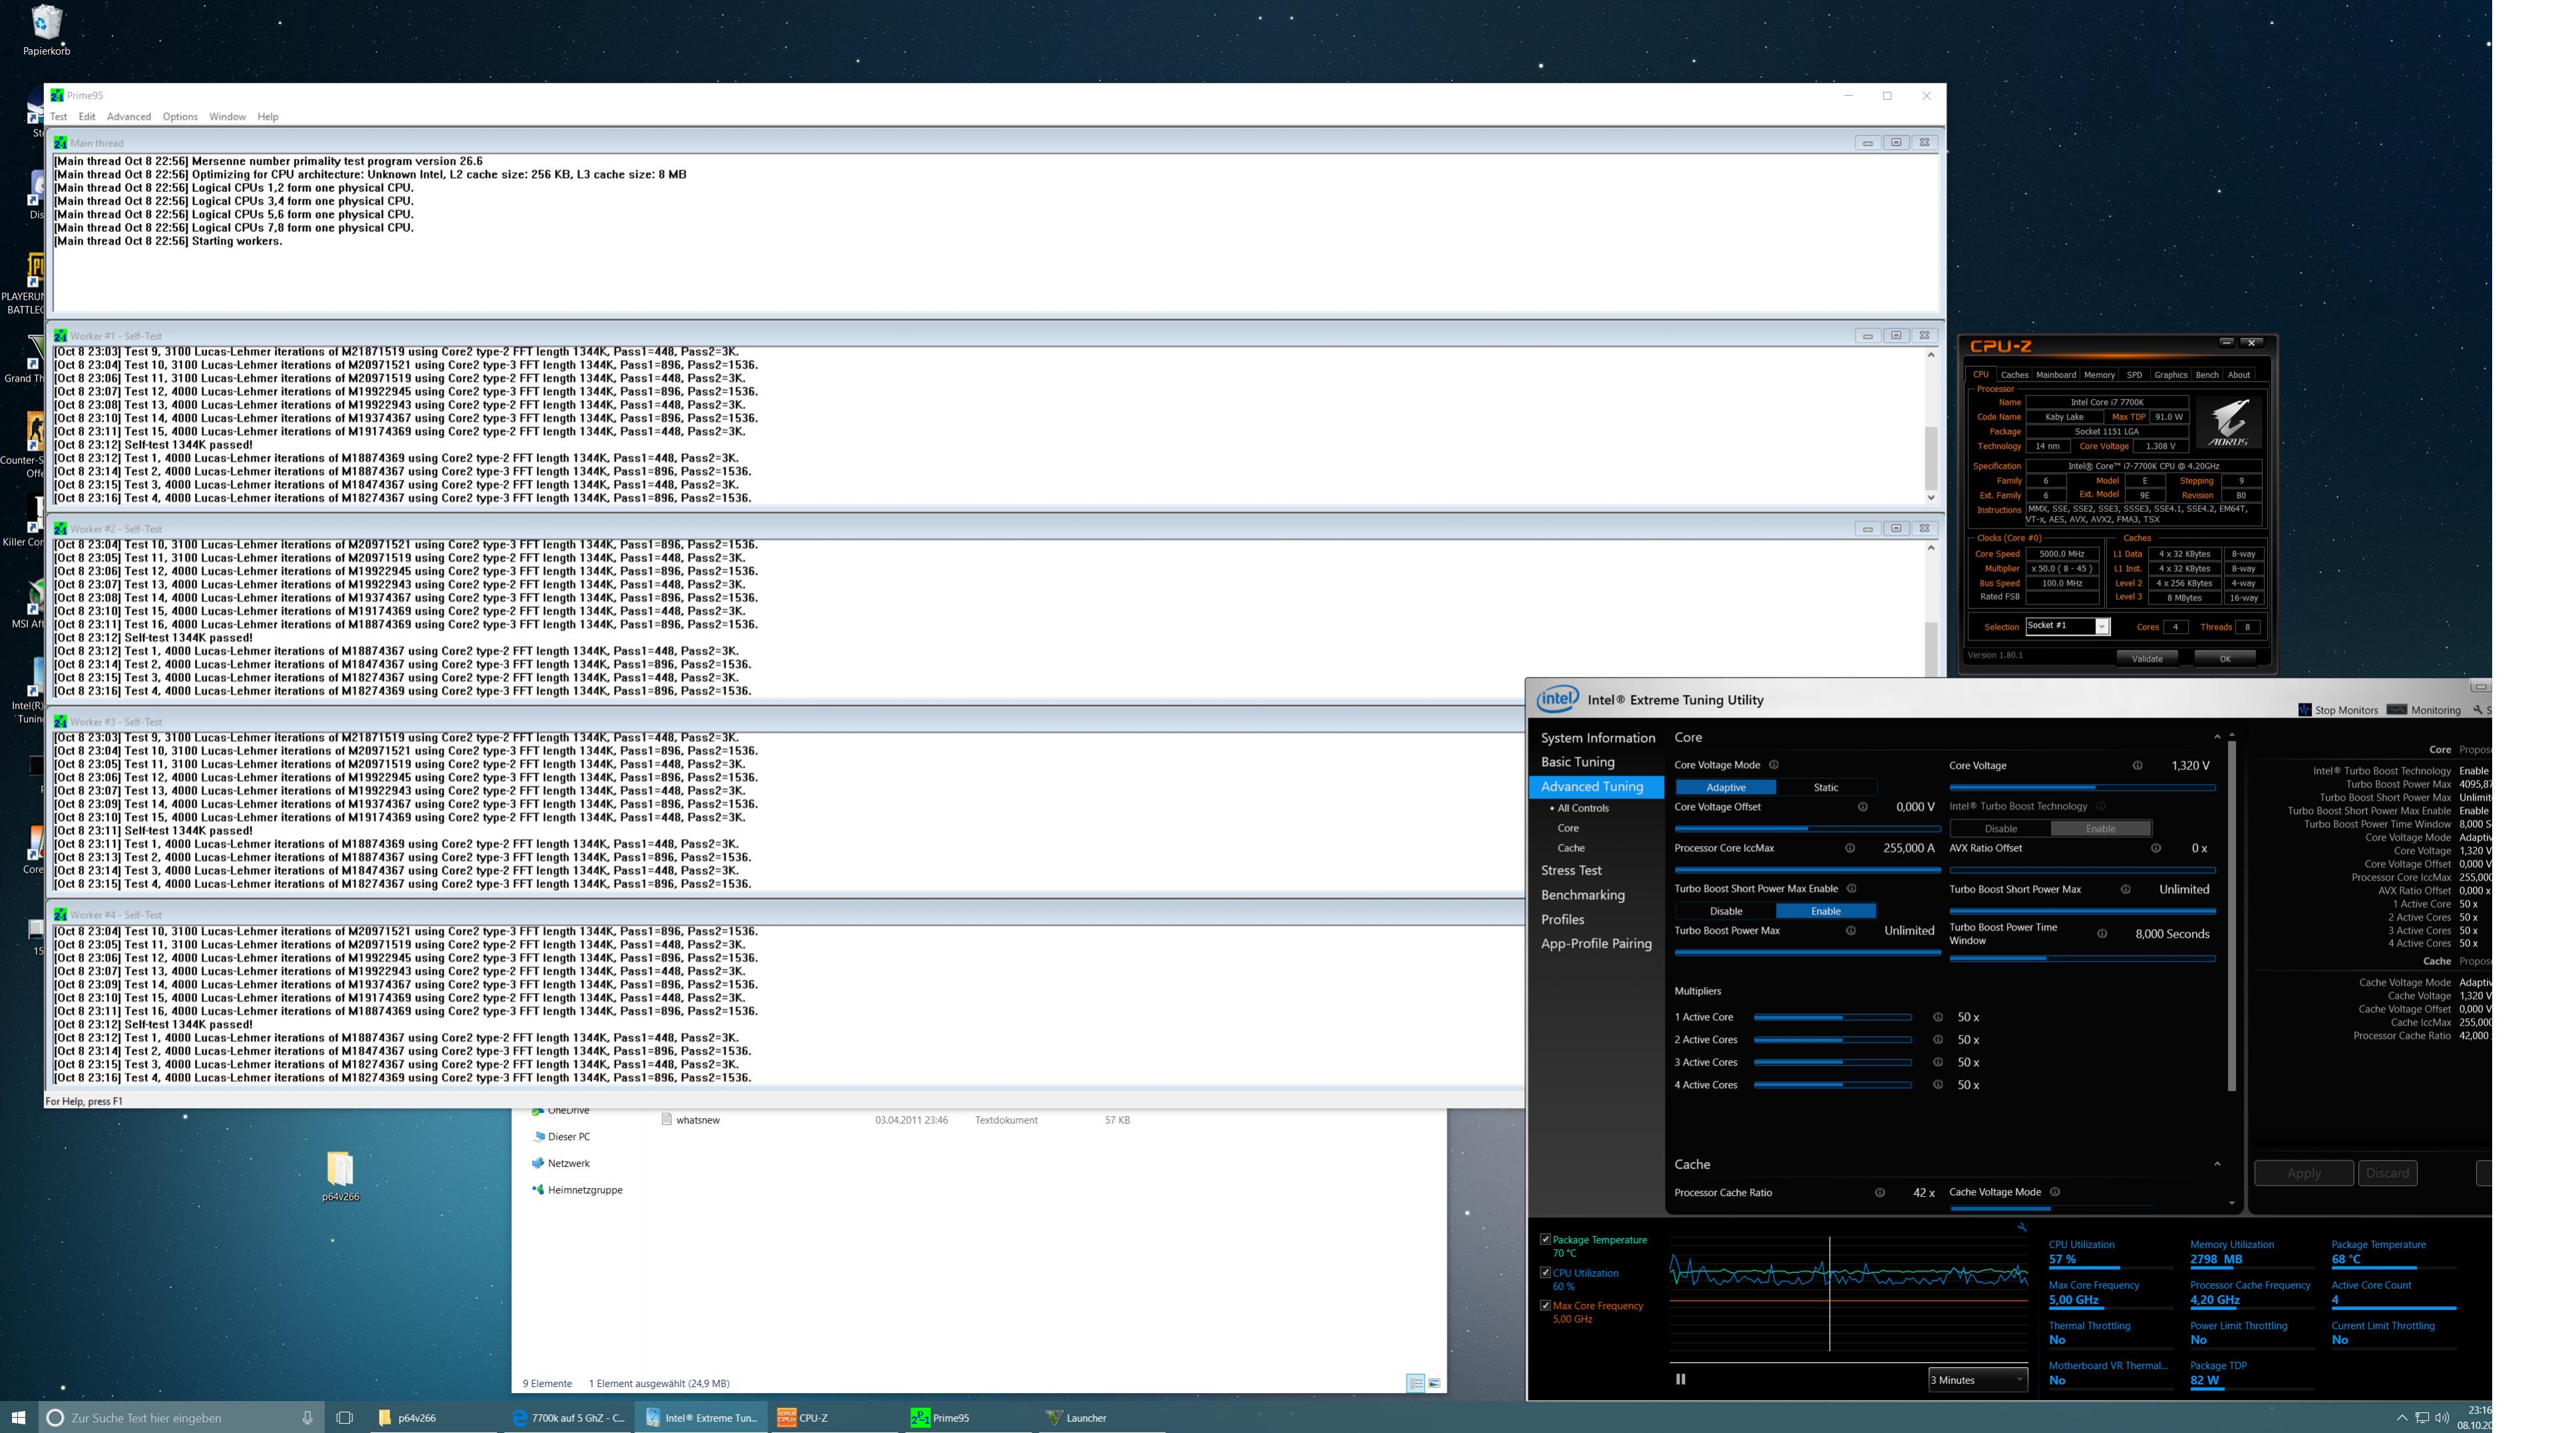Uncheck the CPU Utilization graph checkbox

1545,1273
